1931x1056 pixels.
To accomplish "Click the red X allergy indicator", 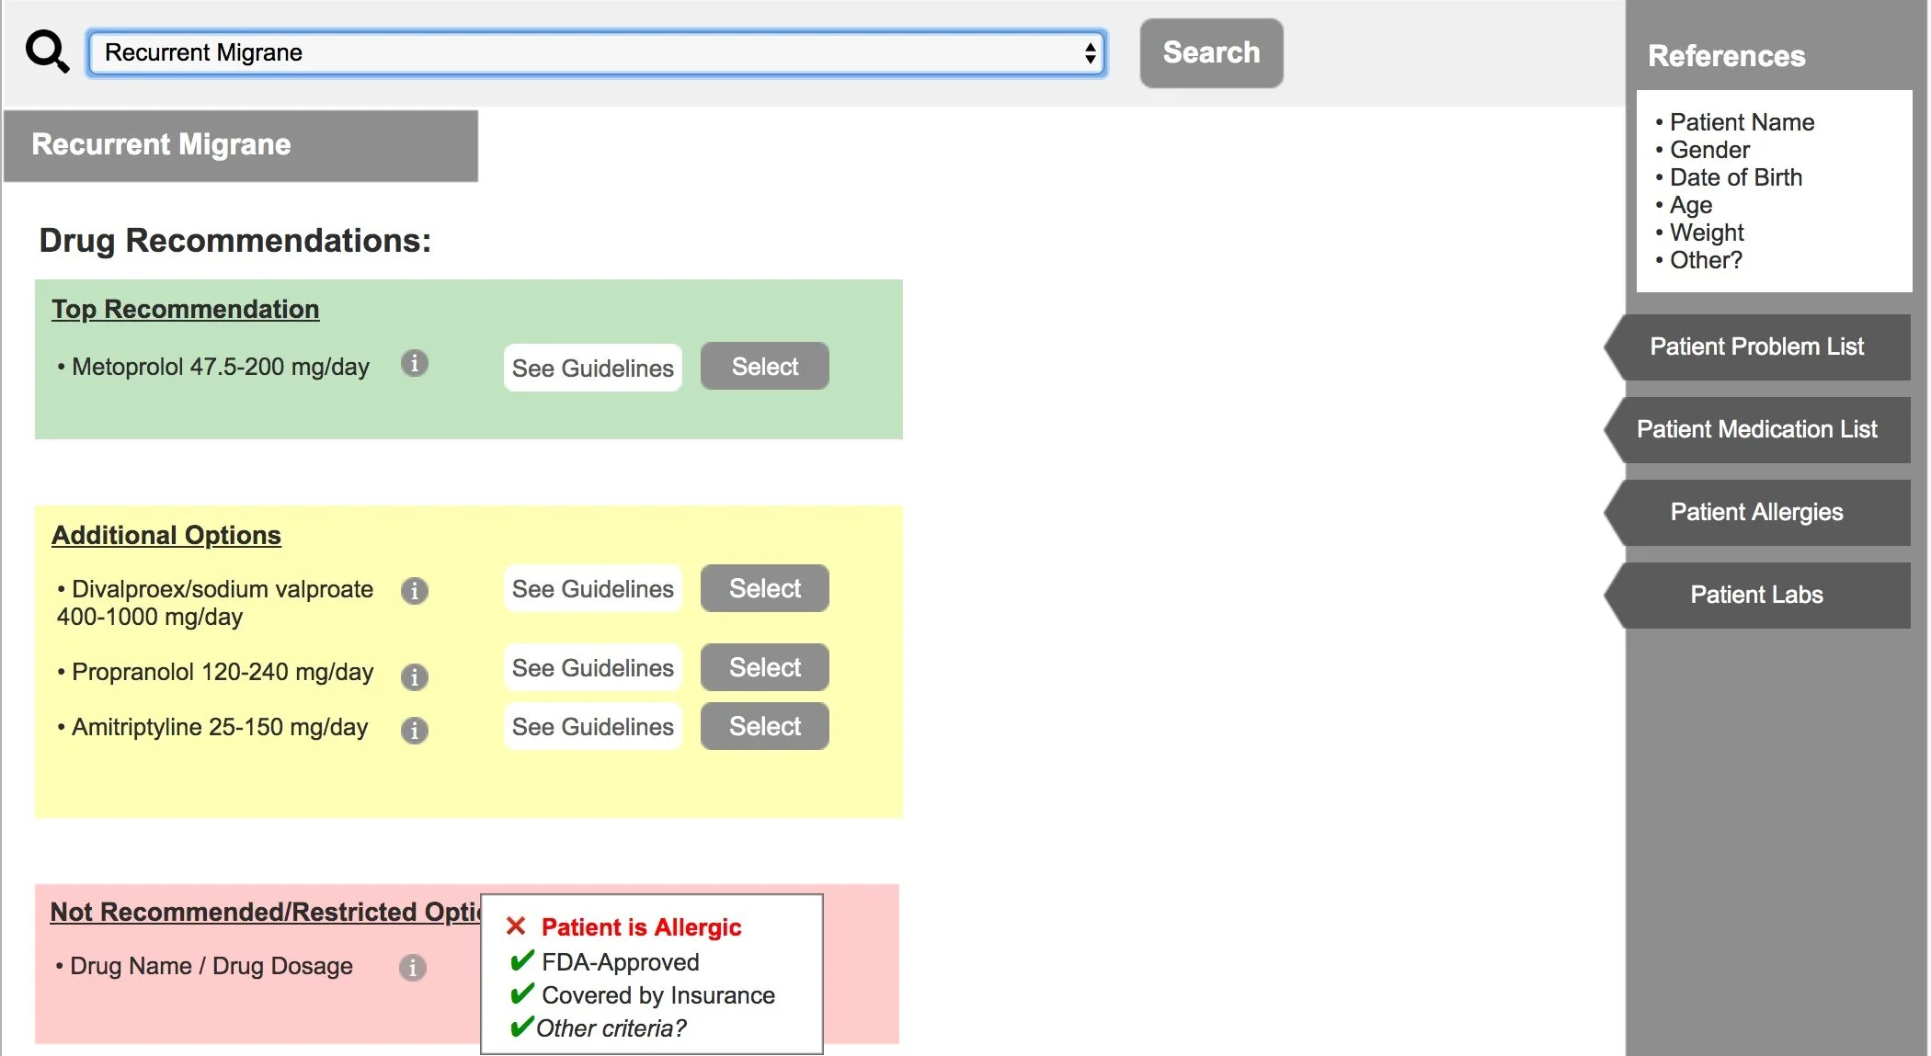I will (515, 926).
